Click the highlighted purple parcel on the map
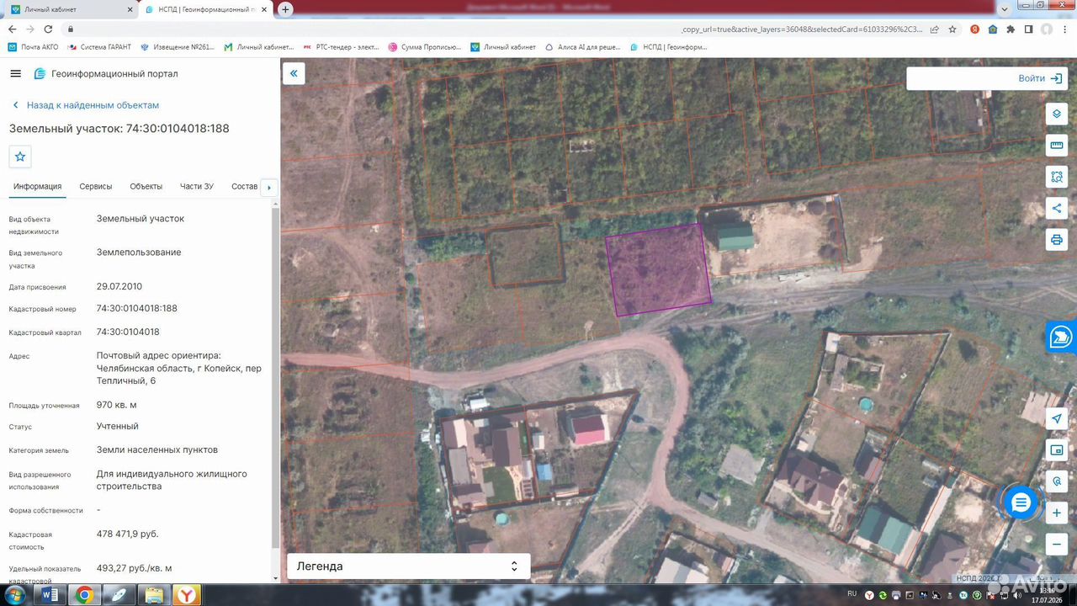Viewport: 1077px width, 606px height. [658, 269]
